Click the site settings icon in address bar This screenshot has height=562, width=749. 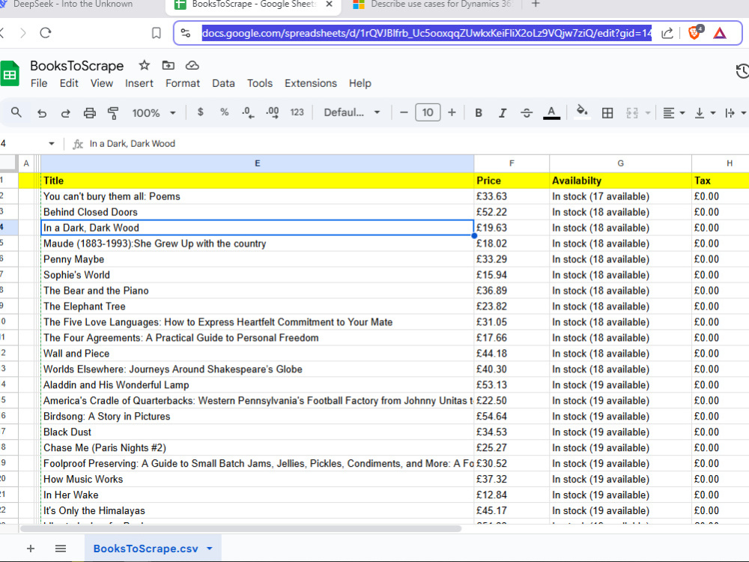185,33
